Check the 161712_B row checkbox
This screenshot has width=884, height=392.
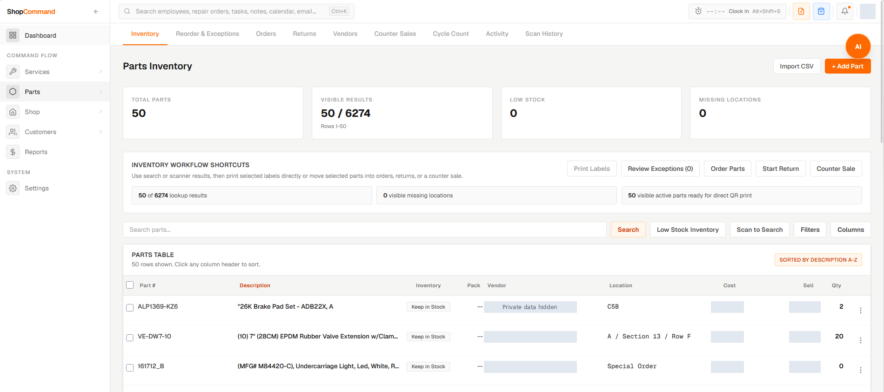130,368
